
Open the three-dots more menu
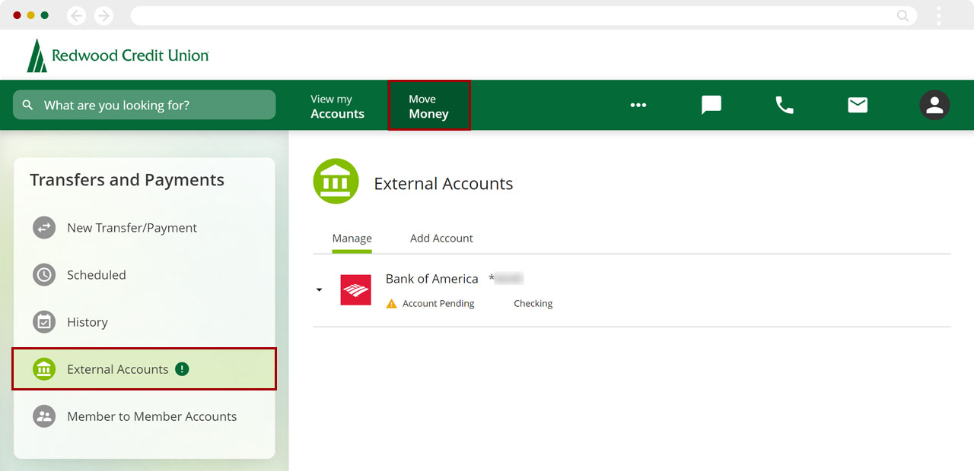pyautogui.click(x=638, y=105)
